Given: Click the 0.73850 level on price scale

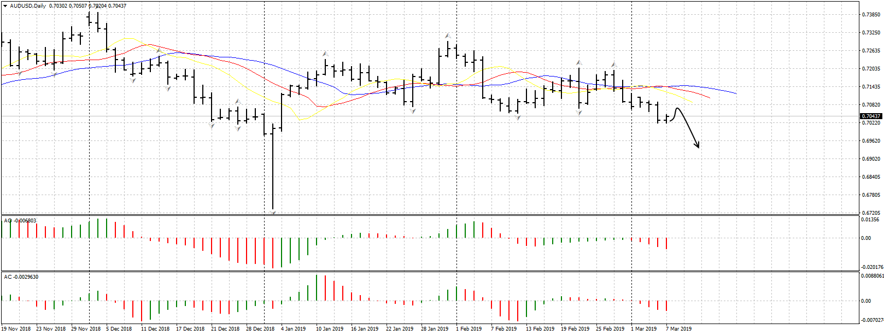Looking at the screenshot, I should 871,15.
